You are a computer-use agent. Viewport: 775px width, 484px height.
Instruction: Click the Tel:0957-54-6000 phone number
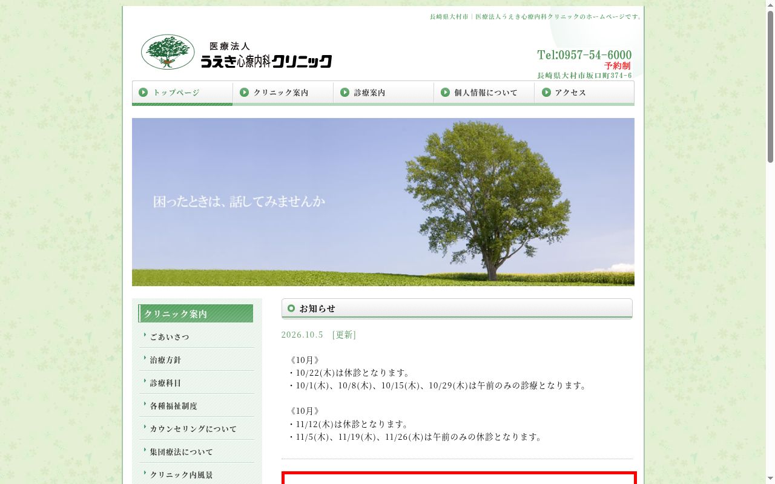click(584, 55)
